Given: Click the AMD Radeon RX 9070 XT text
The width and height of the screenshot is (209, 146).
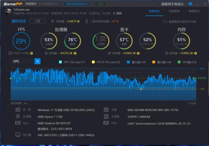Looking at the screenshot, I should pos(54,123).
